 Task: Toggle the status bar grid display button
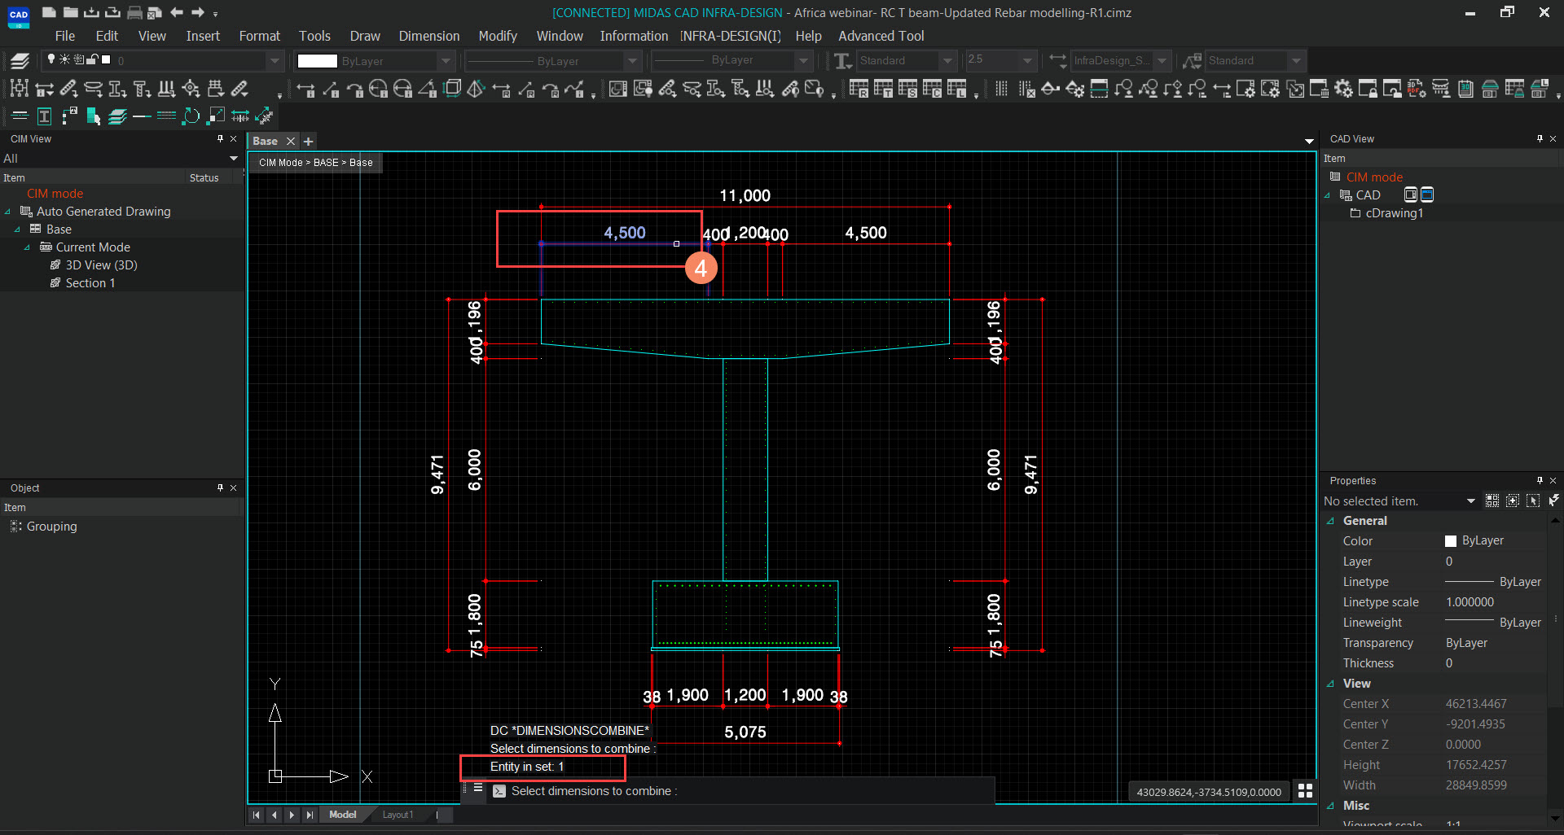(1305, 791)
